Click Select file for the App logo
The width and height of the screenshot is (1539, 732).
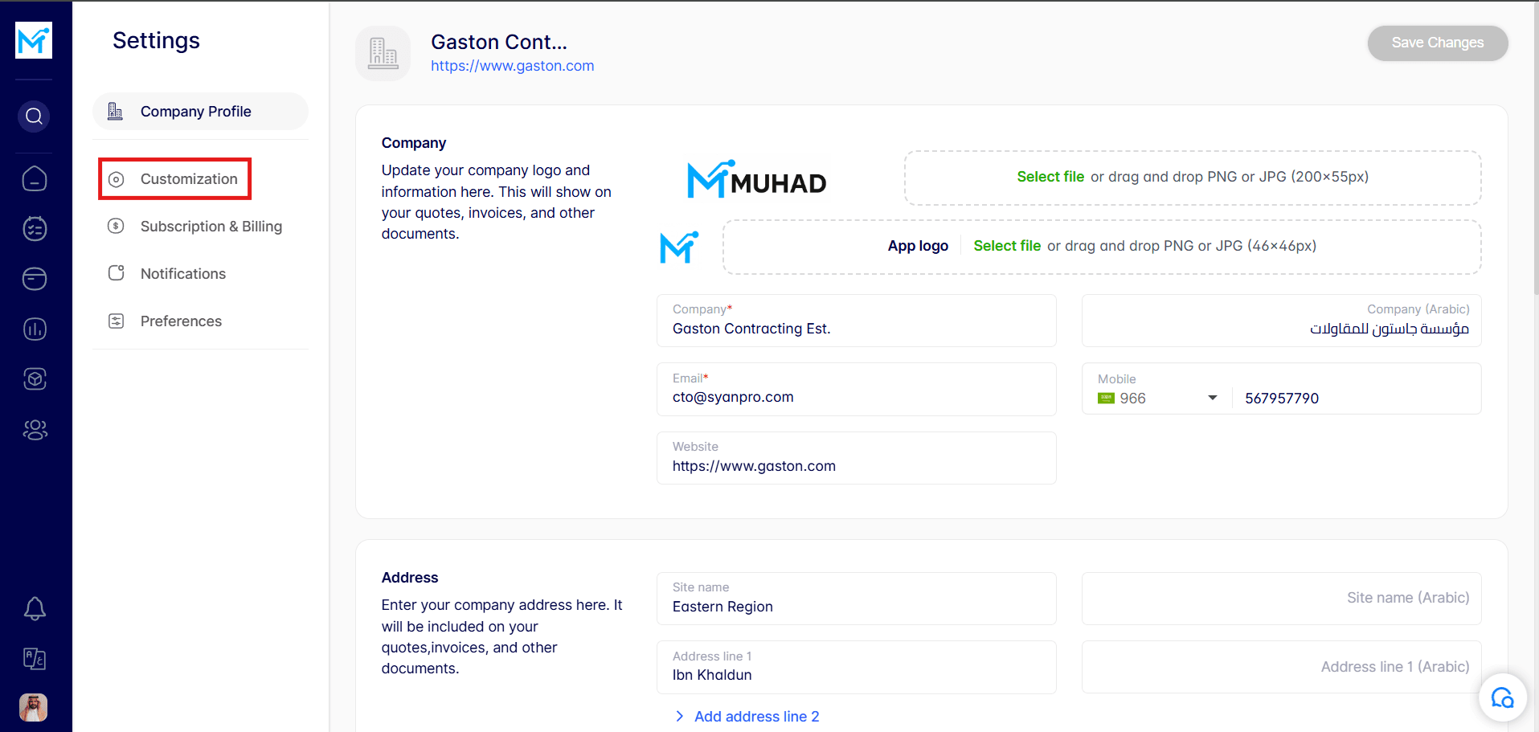click(x=1006, y=246)
